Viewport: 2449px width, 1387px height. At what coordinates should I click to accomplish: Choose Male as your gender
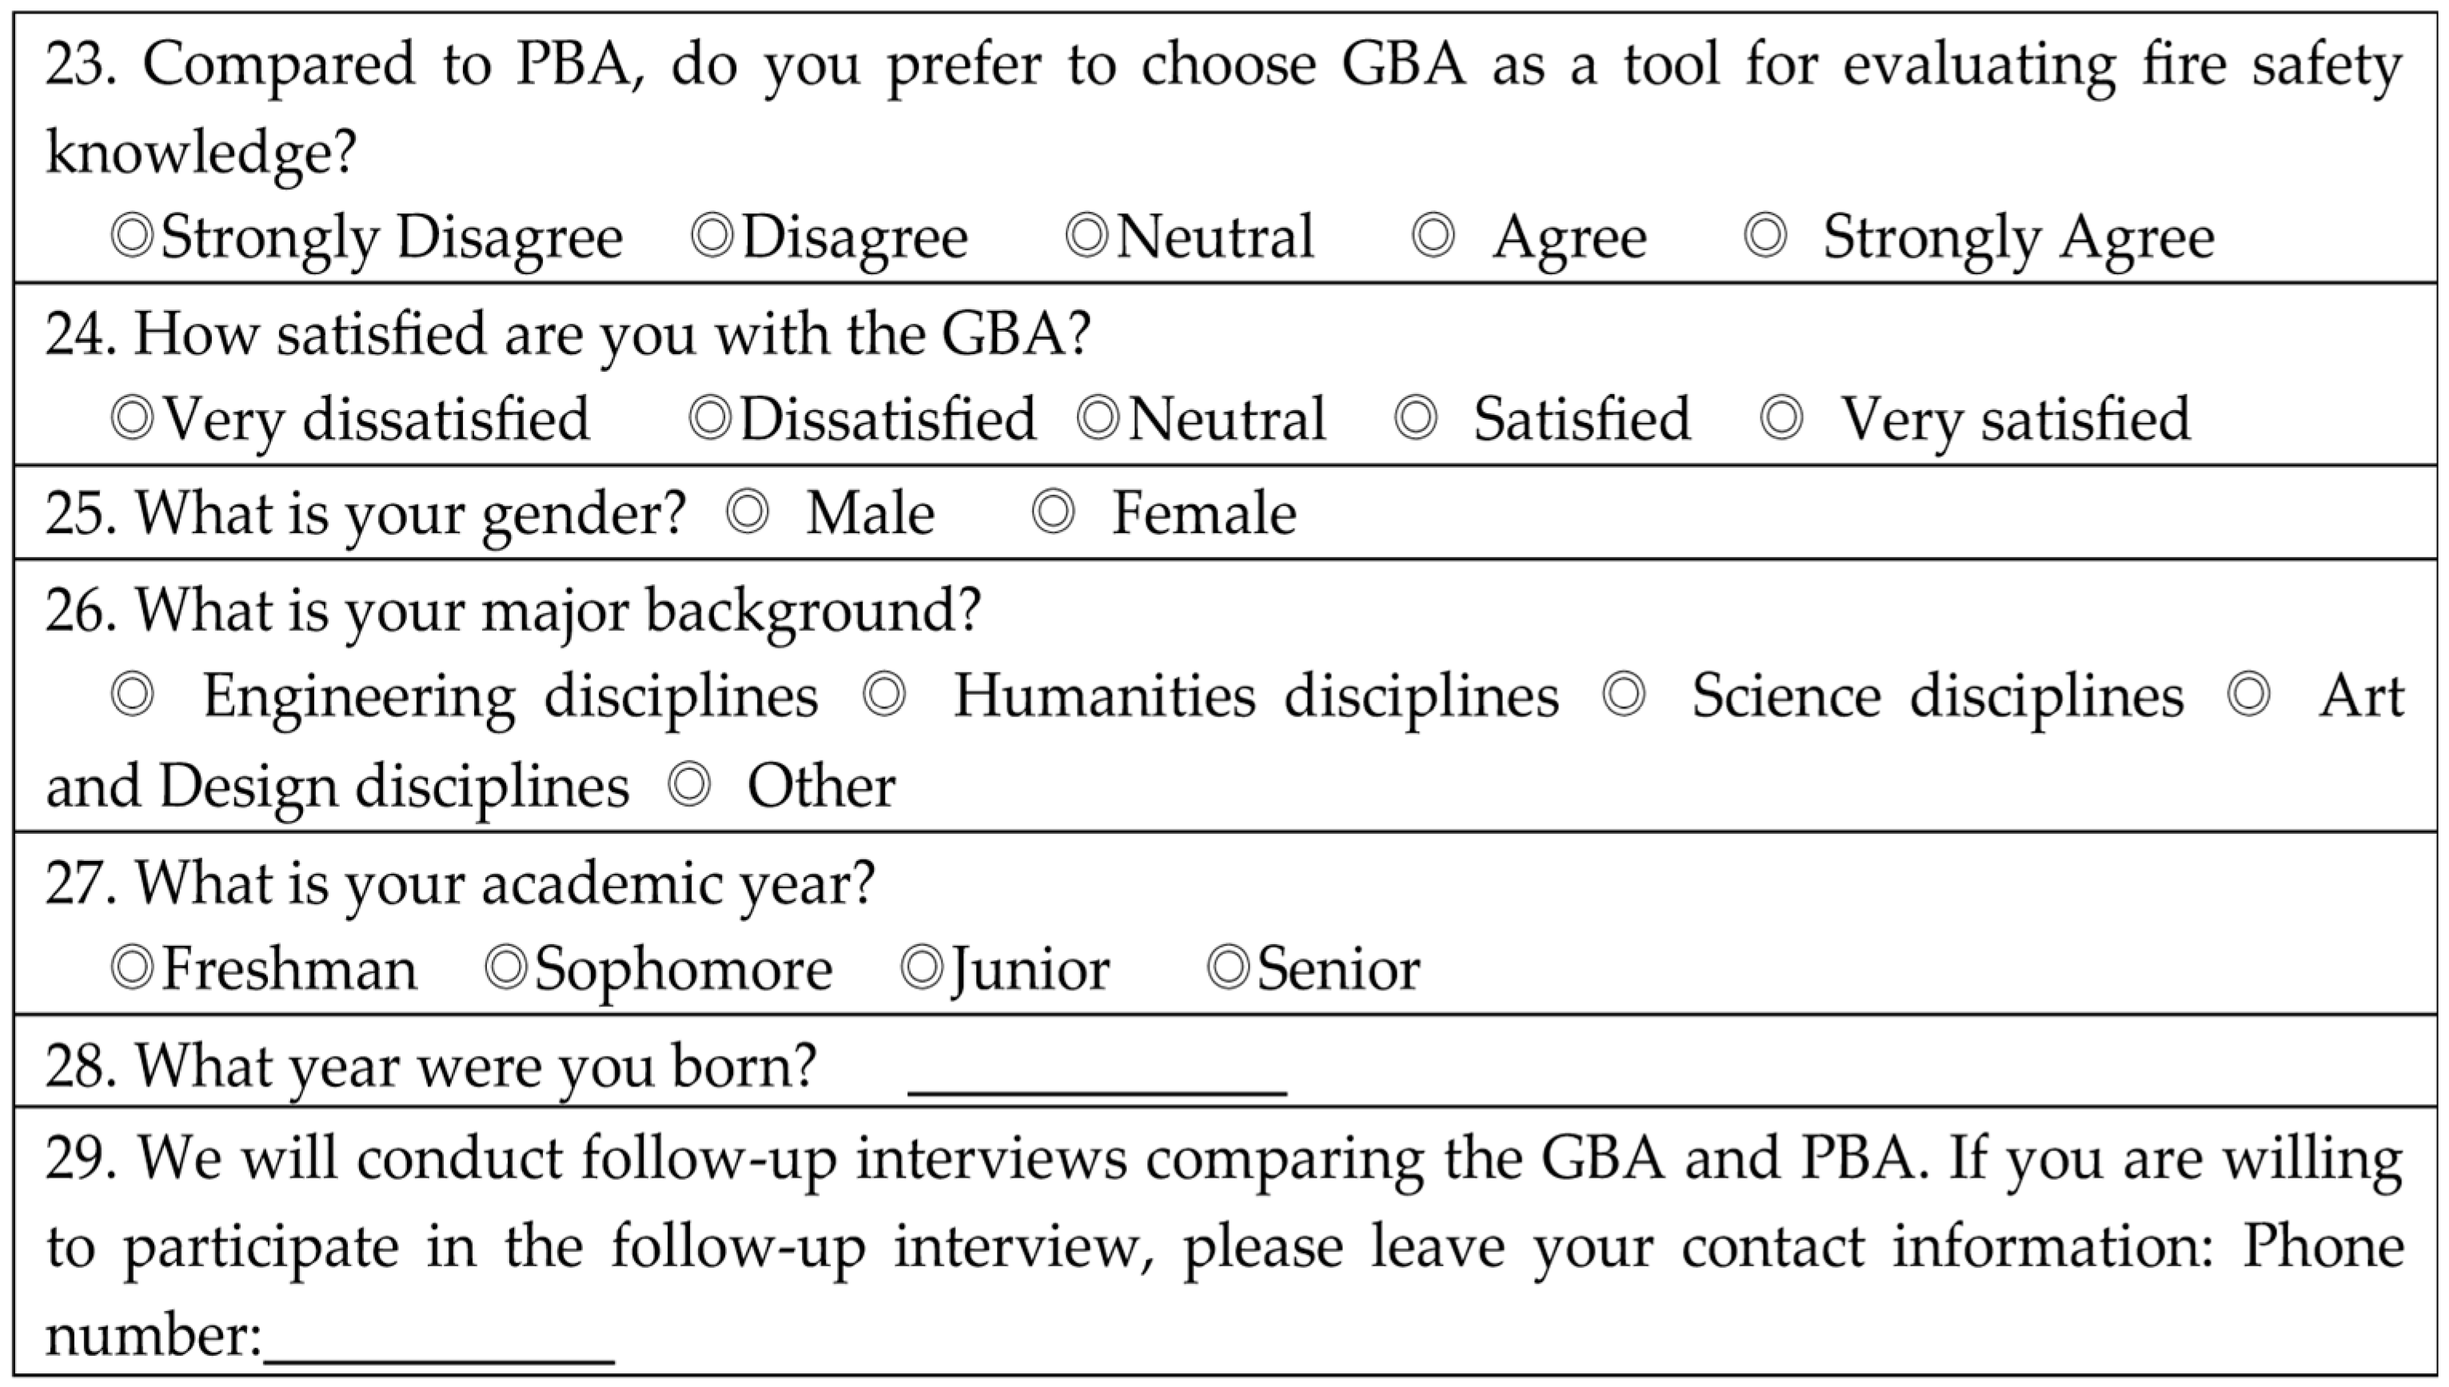pos(748,512)
